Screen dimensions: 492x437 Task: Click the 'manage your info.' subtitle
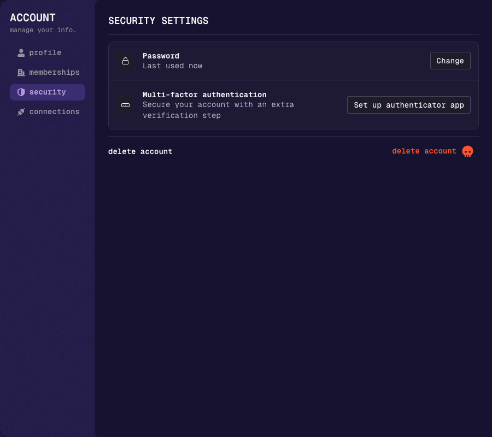pos(43,30)
